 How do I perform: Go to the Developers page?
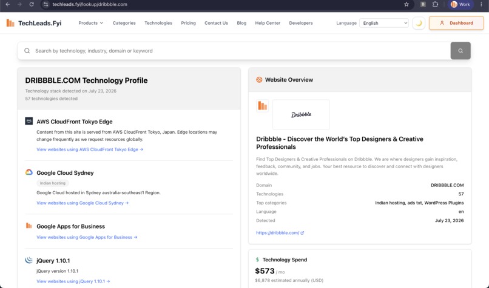tap(301, 23)
